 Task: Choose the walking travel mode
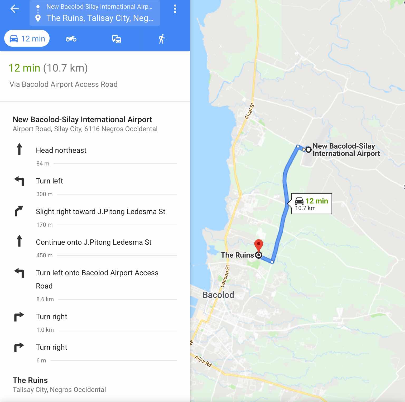[x=162, y=39]
